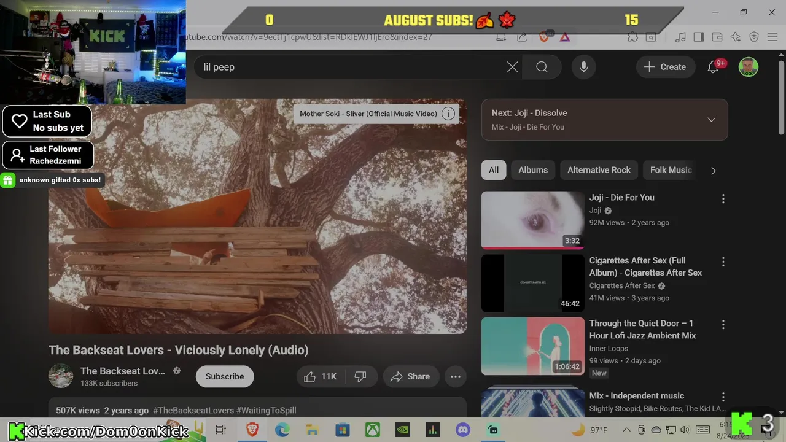Image resolution: width=786 pixels, height=442 pixels.
Task: Click Through the Quiet Door lofi mix title
Action: (x=642, y=329)
